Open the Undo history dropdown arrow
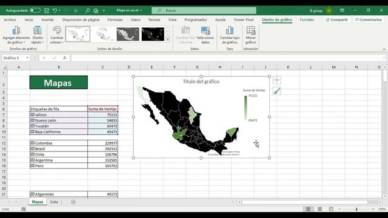Screen dimensions: 388x218 point(59,11)
